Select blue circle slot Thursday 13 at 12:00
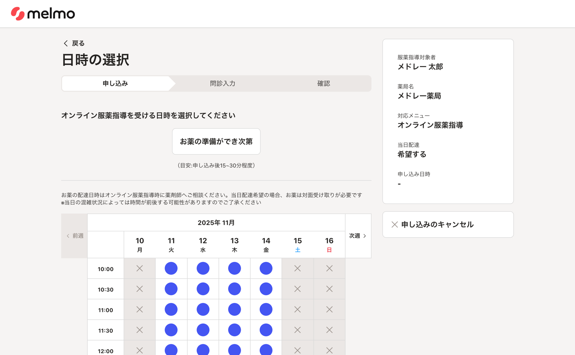This screenshot has height=355, width=575. click(x=234, y=350)
